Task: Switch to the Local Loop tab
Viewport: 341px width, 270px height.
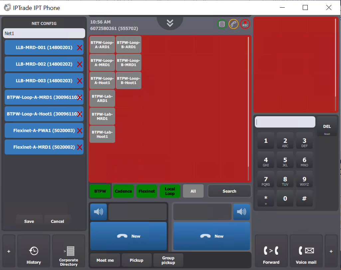Action: pos(170,191)
